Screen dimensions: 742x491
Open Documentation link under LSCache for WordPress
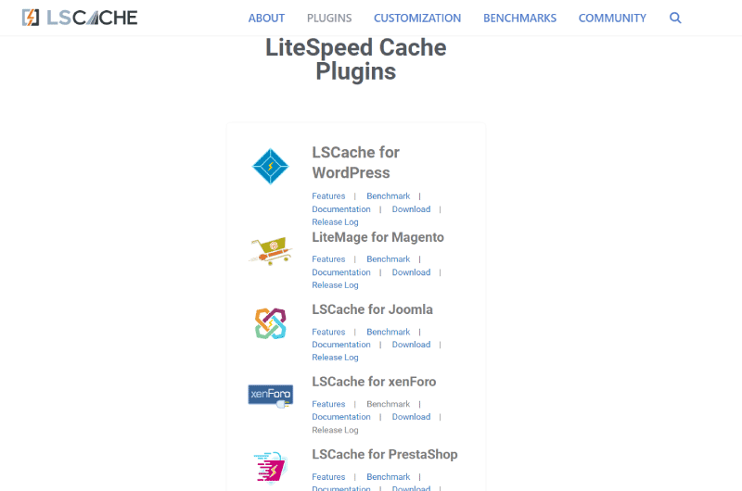click(x=341, y=209)
